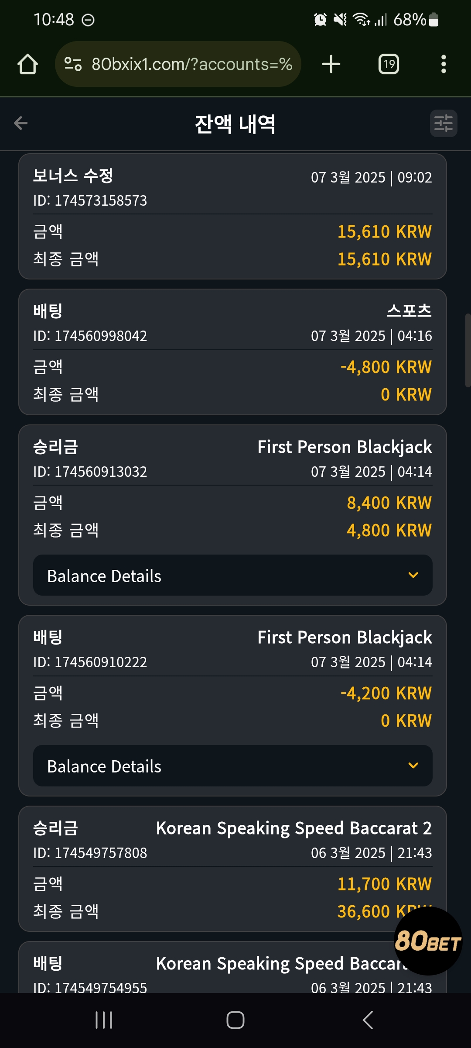The width and height of the screenshot is (471, 1048).
Task: Tap the Android recent apps button
Action: point(104,1020)
